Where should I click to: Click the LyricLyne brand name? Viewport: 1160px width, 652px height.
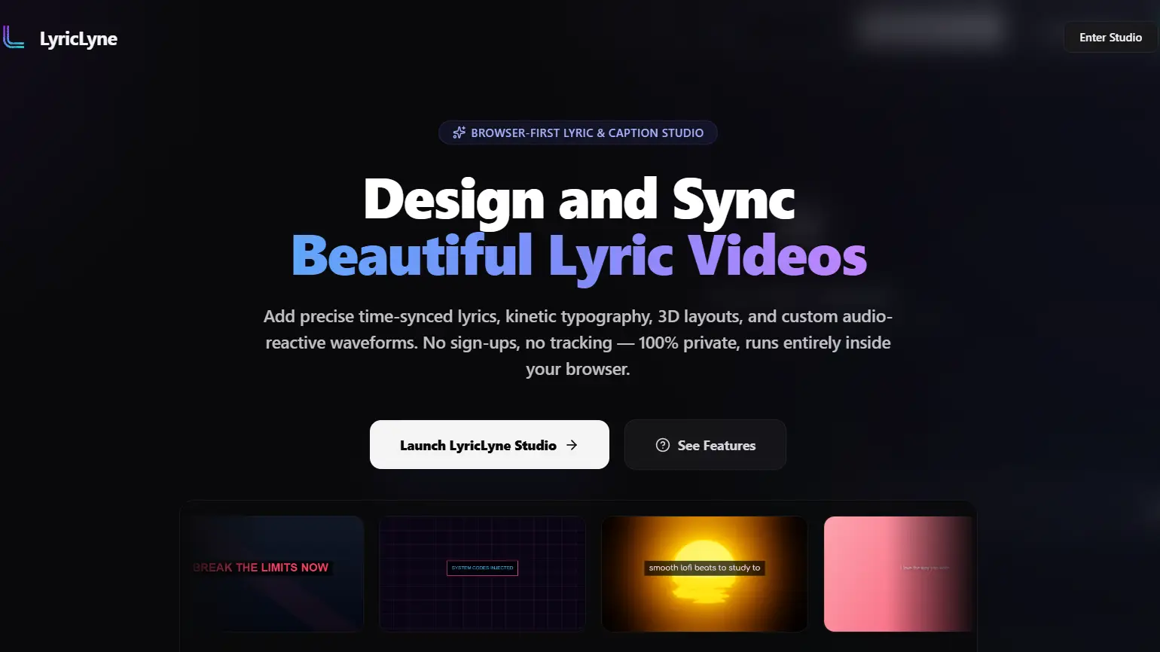[x=78, y=38]
